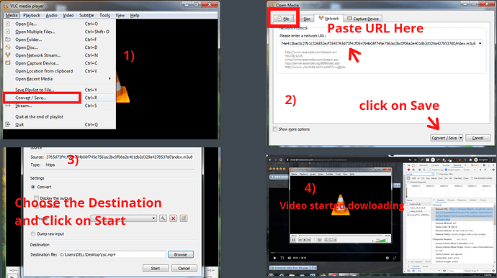Expand the Open Recent Media submenu
This screenshot has height=278, width=497.
(x=109, y=78)
